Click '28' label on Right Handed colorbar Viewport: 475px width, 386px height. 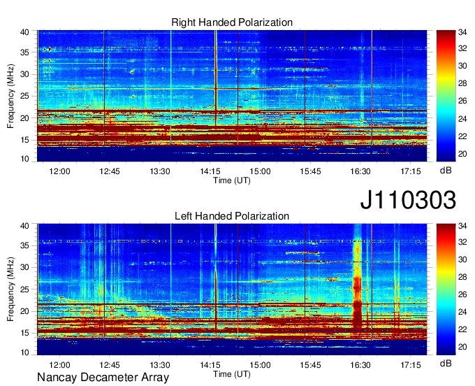pos(462,83)
